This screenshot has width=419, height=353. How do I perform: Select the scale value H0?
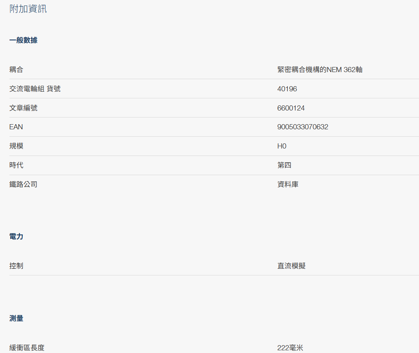coord(282,146)
